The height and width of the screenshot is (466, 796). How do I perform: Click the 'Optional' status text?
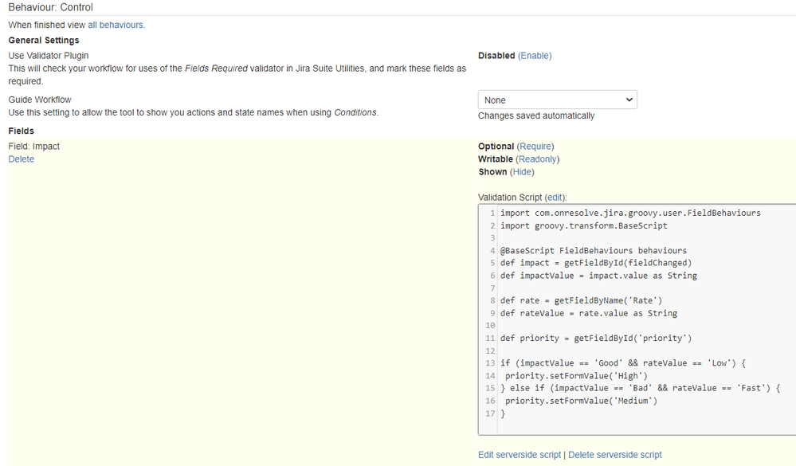point(496,147)
